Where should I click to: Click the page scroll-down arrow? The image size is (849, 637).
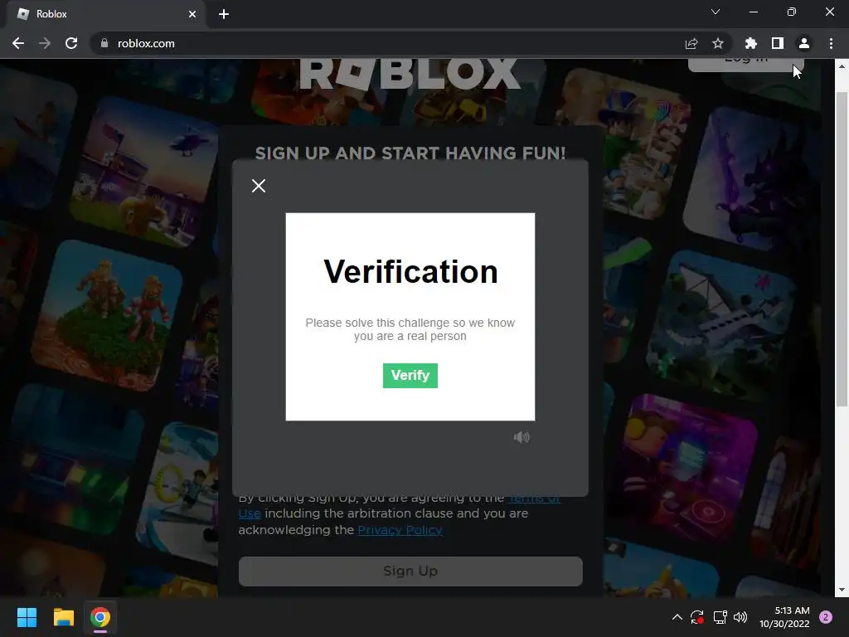[842, 590]
